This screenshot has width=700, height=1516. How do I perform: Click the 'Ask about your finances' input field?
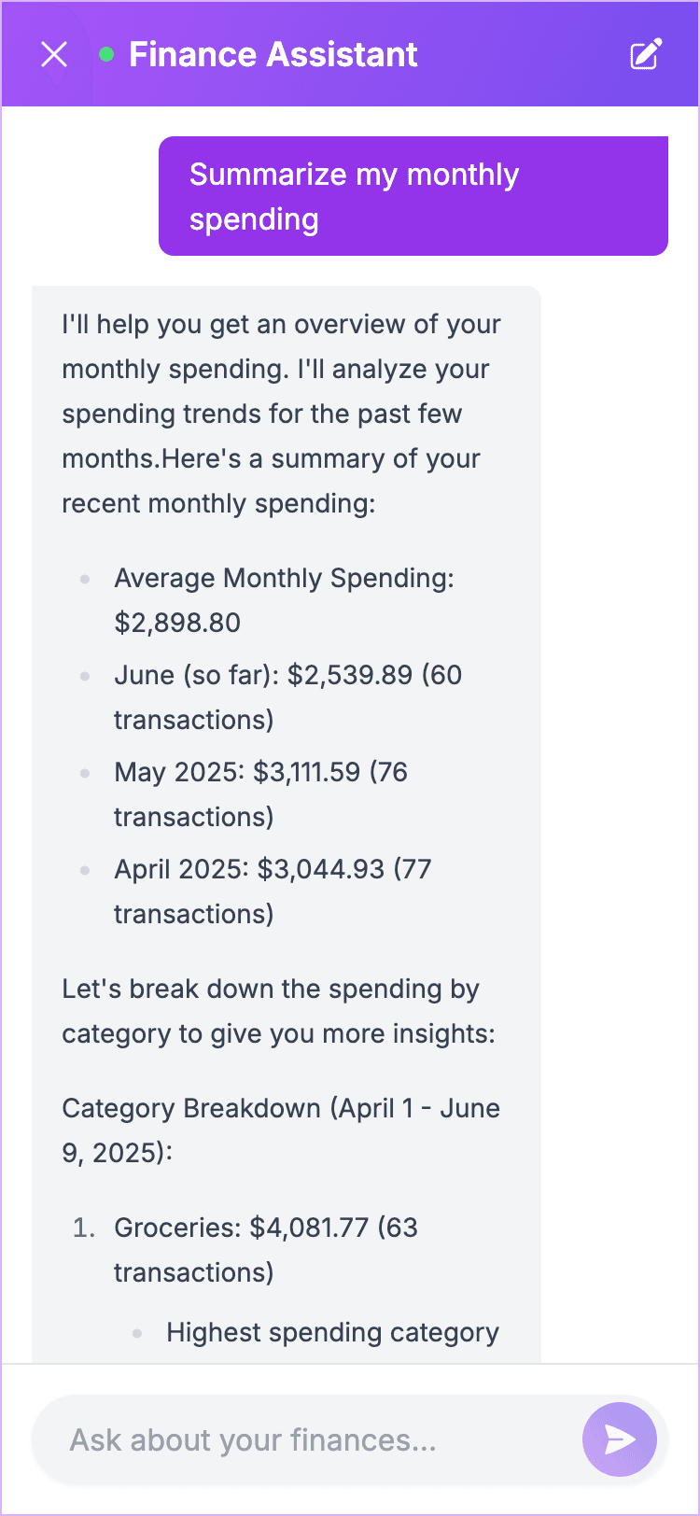(280, 1439)
